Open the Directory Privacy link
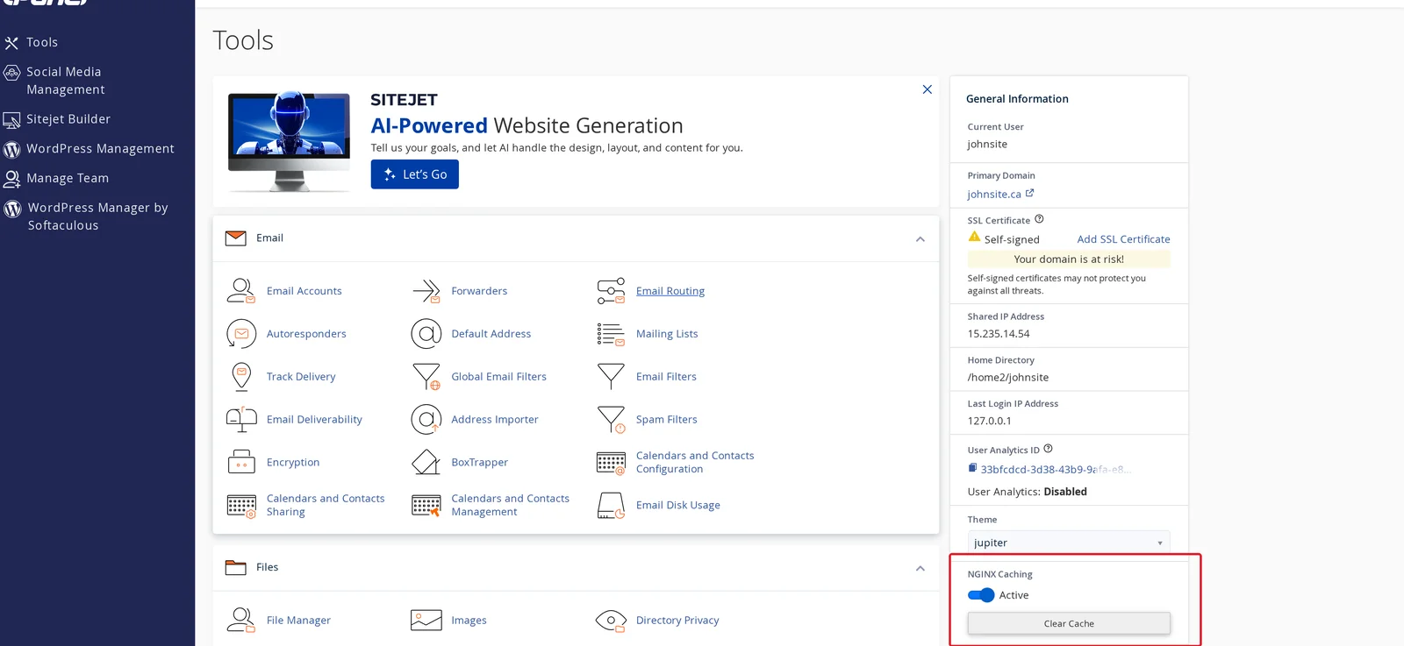 click(677, 621)
